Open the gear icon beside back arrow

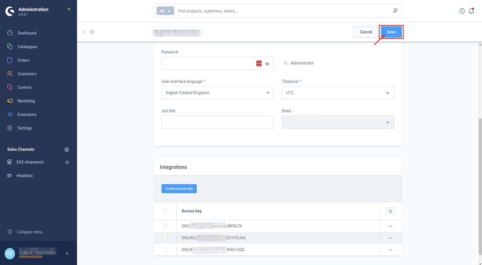tap(92, 32)
